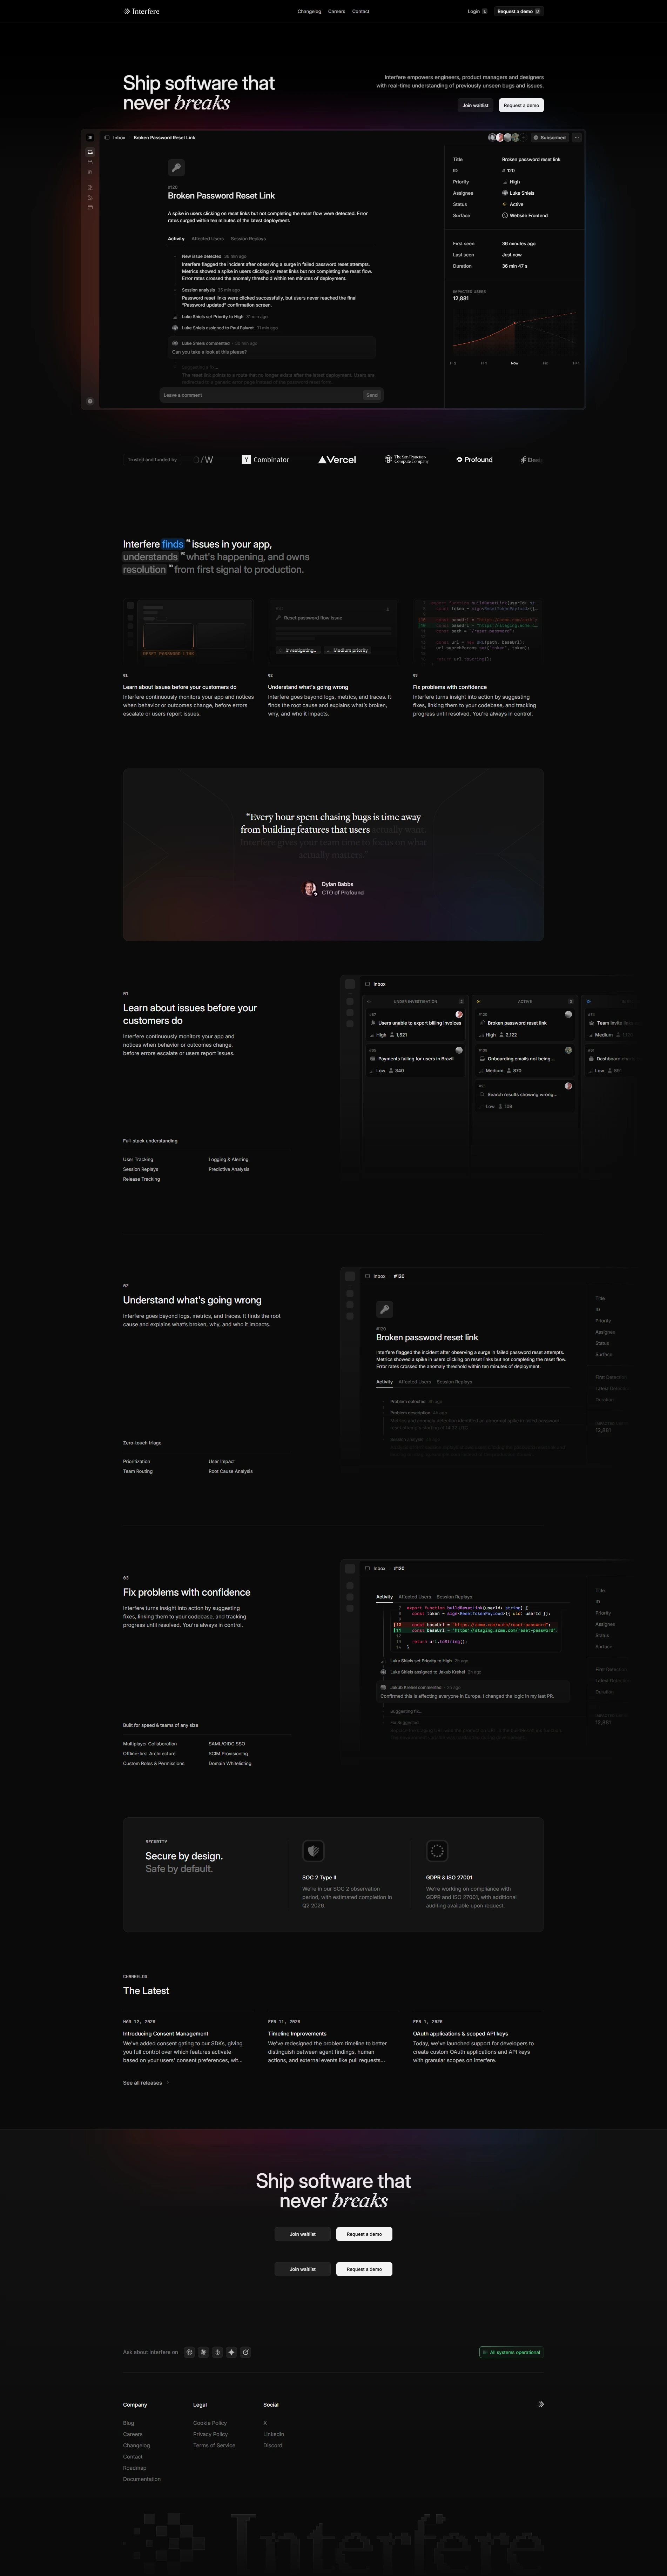This screenshot has height=2576, width=667.
Task: Select the Session Replays tab in section 03 mockup
Action: [x=454, y=1597]
